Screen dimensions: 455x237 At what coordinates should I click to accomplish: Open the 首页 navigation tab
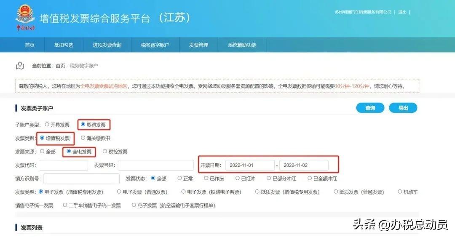click(29, 45)
